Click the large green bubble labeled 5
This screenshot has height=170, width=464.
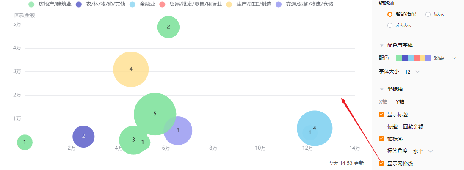coord(155,114)
